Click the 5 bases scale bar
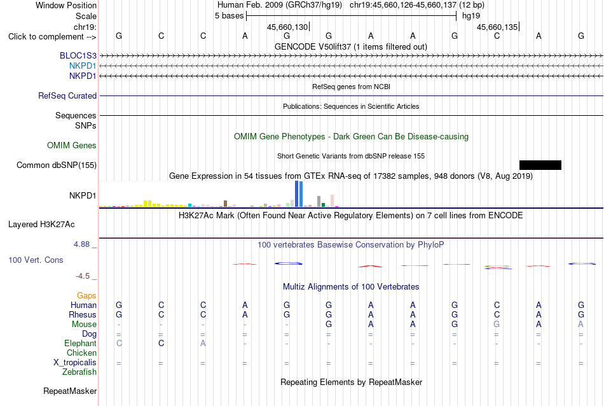 pyautogui.click(x=352, y=16)
